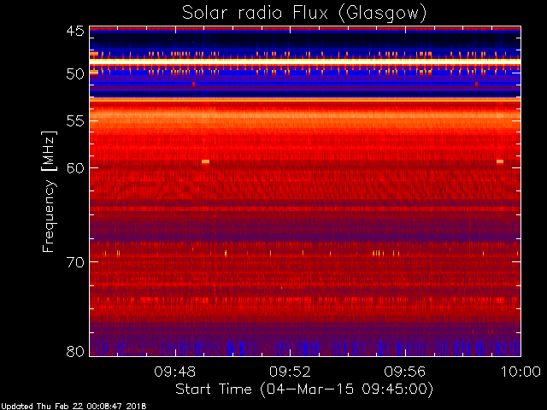Click the 55 MHz axis tick label
The height and width of the screenshot is (410, 547).
tap(75, 121)
